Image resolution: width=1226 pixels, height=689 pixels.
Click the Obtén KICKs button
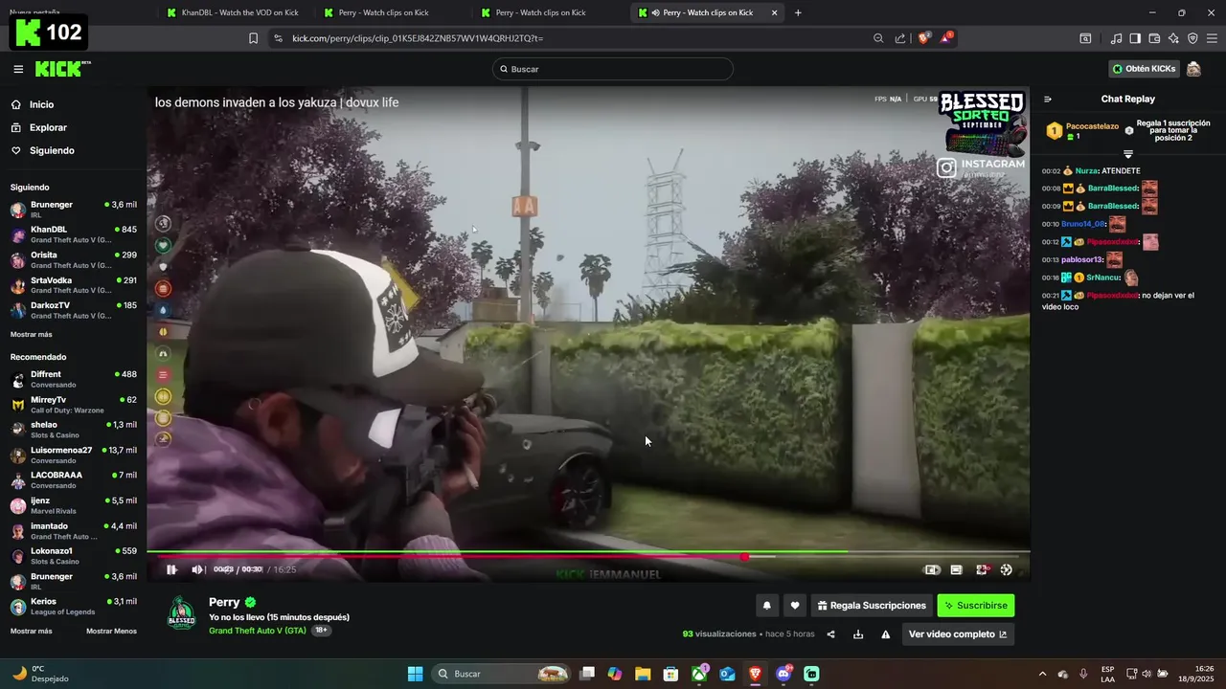[x=1144, y=69]
